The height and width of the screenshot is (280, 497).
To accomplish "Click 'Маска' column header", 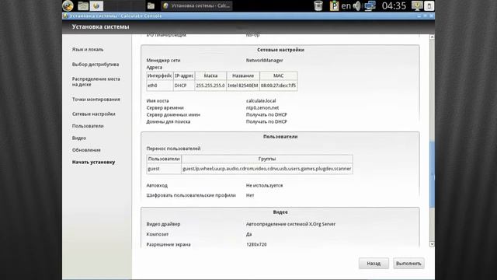I will click(210, 76).
